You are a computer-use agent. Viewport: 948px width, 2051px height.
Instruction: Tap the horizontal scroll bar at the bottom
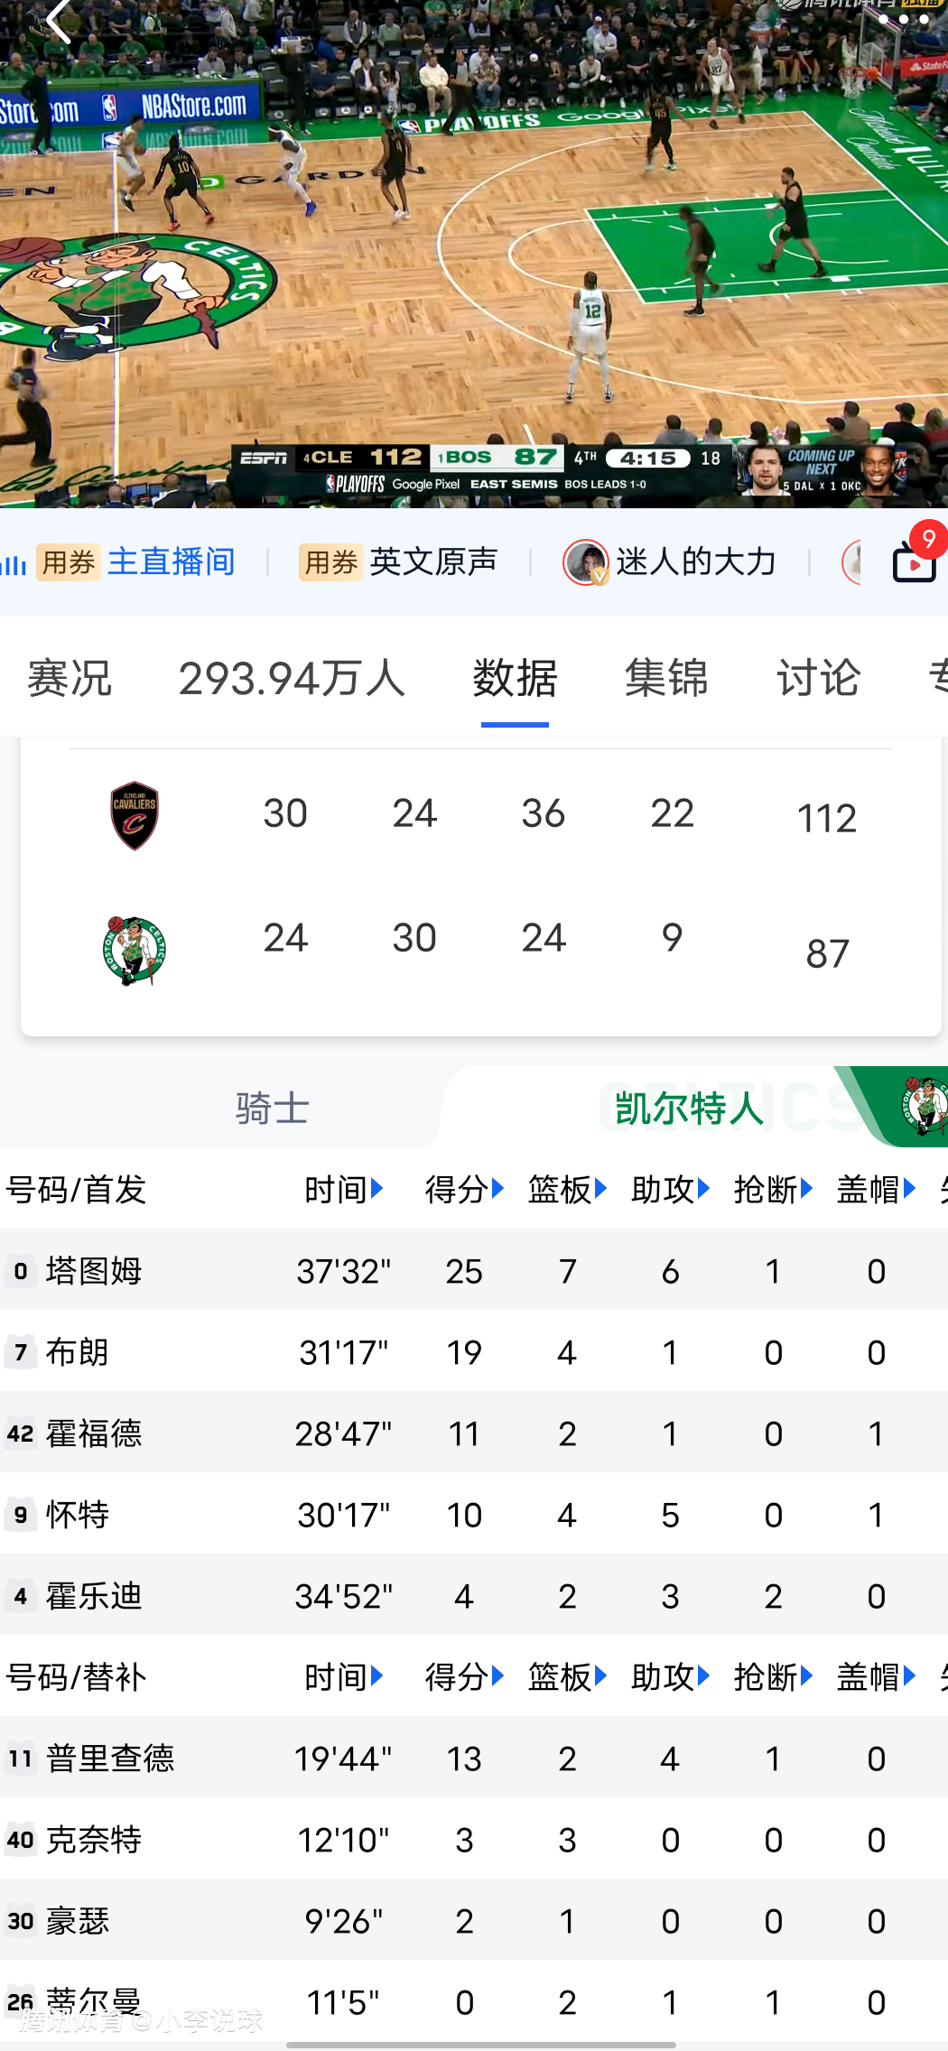click(480, 2045)
